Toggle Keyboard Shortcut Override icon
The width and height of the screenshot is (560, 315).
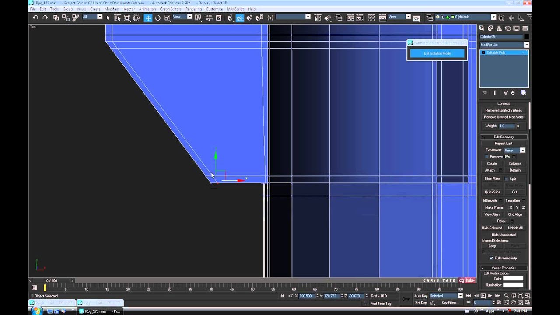(x=219, y=17)
